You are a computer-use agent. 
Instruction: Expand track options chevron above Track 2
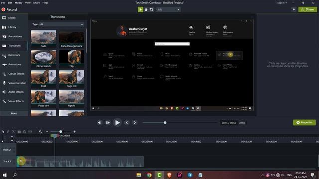[12, 141]
